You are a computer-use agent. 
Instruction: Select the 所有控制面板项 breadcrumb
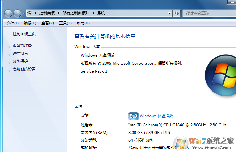click(76, 13)
